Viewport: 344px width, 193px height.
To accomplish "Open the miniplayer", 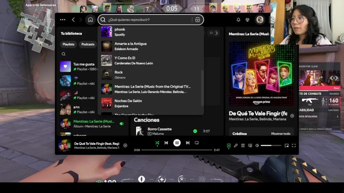I will [287, 146].
